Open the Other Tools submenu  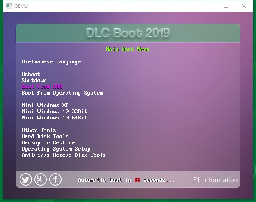39,130
